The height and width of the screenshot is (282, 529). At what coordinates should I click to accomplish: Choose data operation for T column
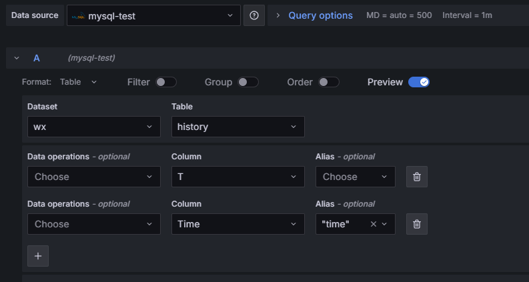(x=94, y=177)
